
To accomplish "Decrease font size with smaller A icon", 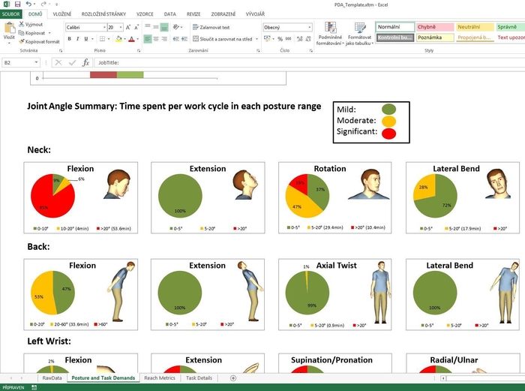I will 136,28.
